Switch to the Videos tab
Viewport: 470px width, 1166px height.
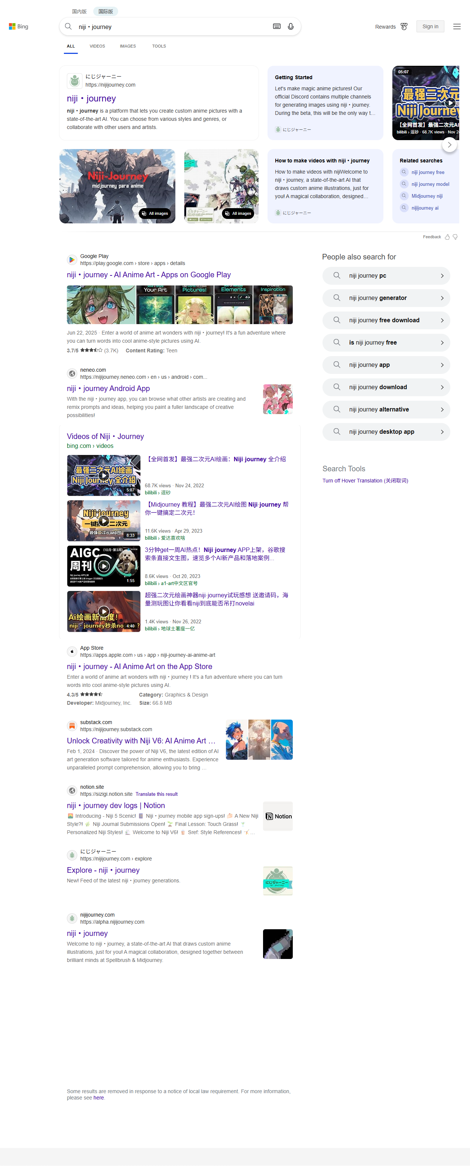97,46
